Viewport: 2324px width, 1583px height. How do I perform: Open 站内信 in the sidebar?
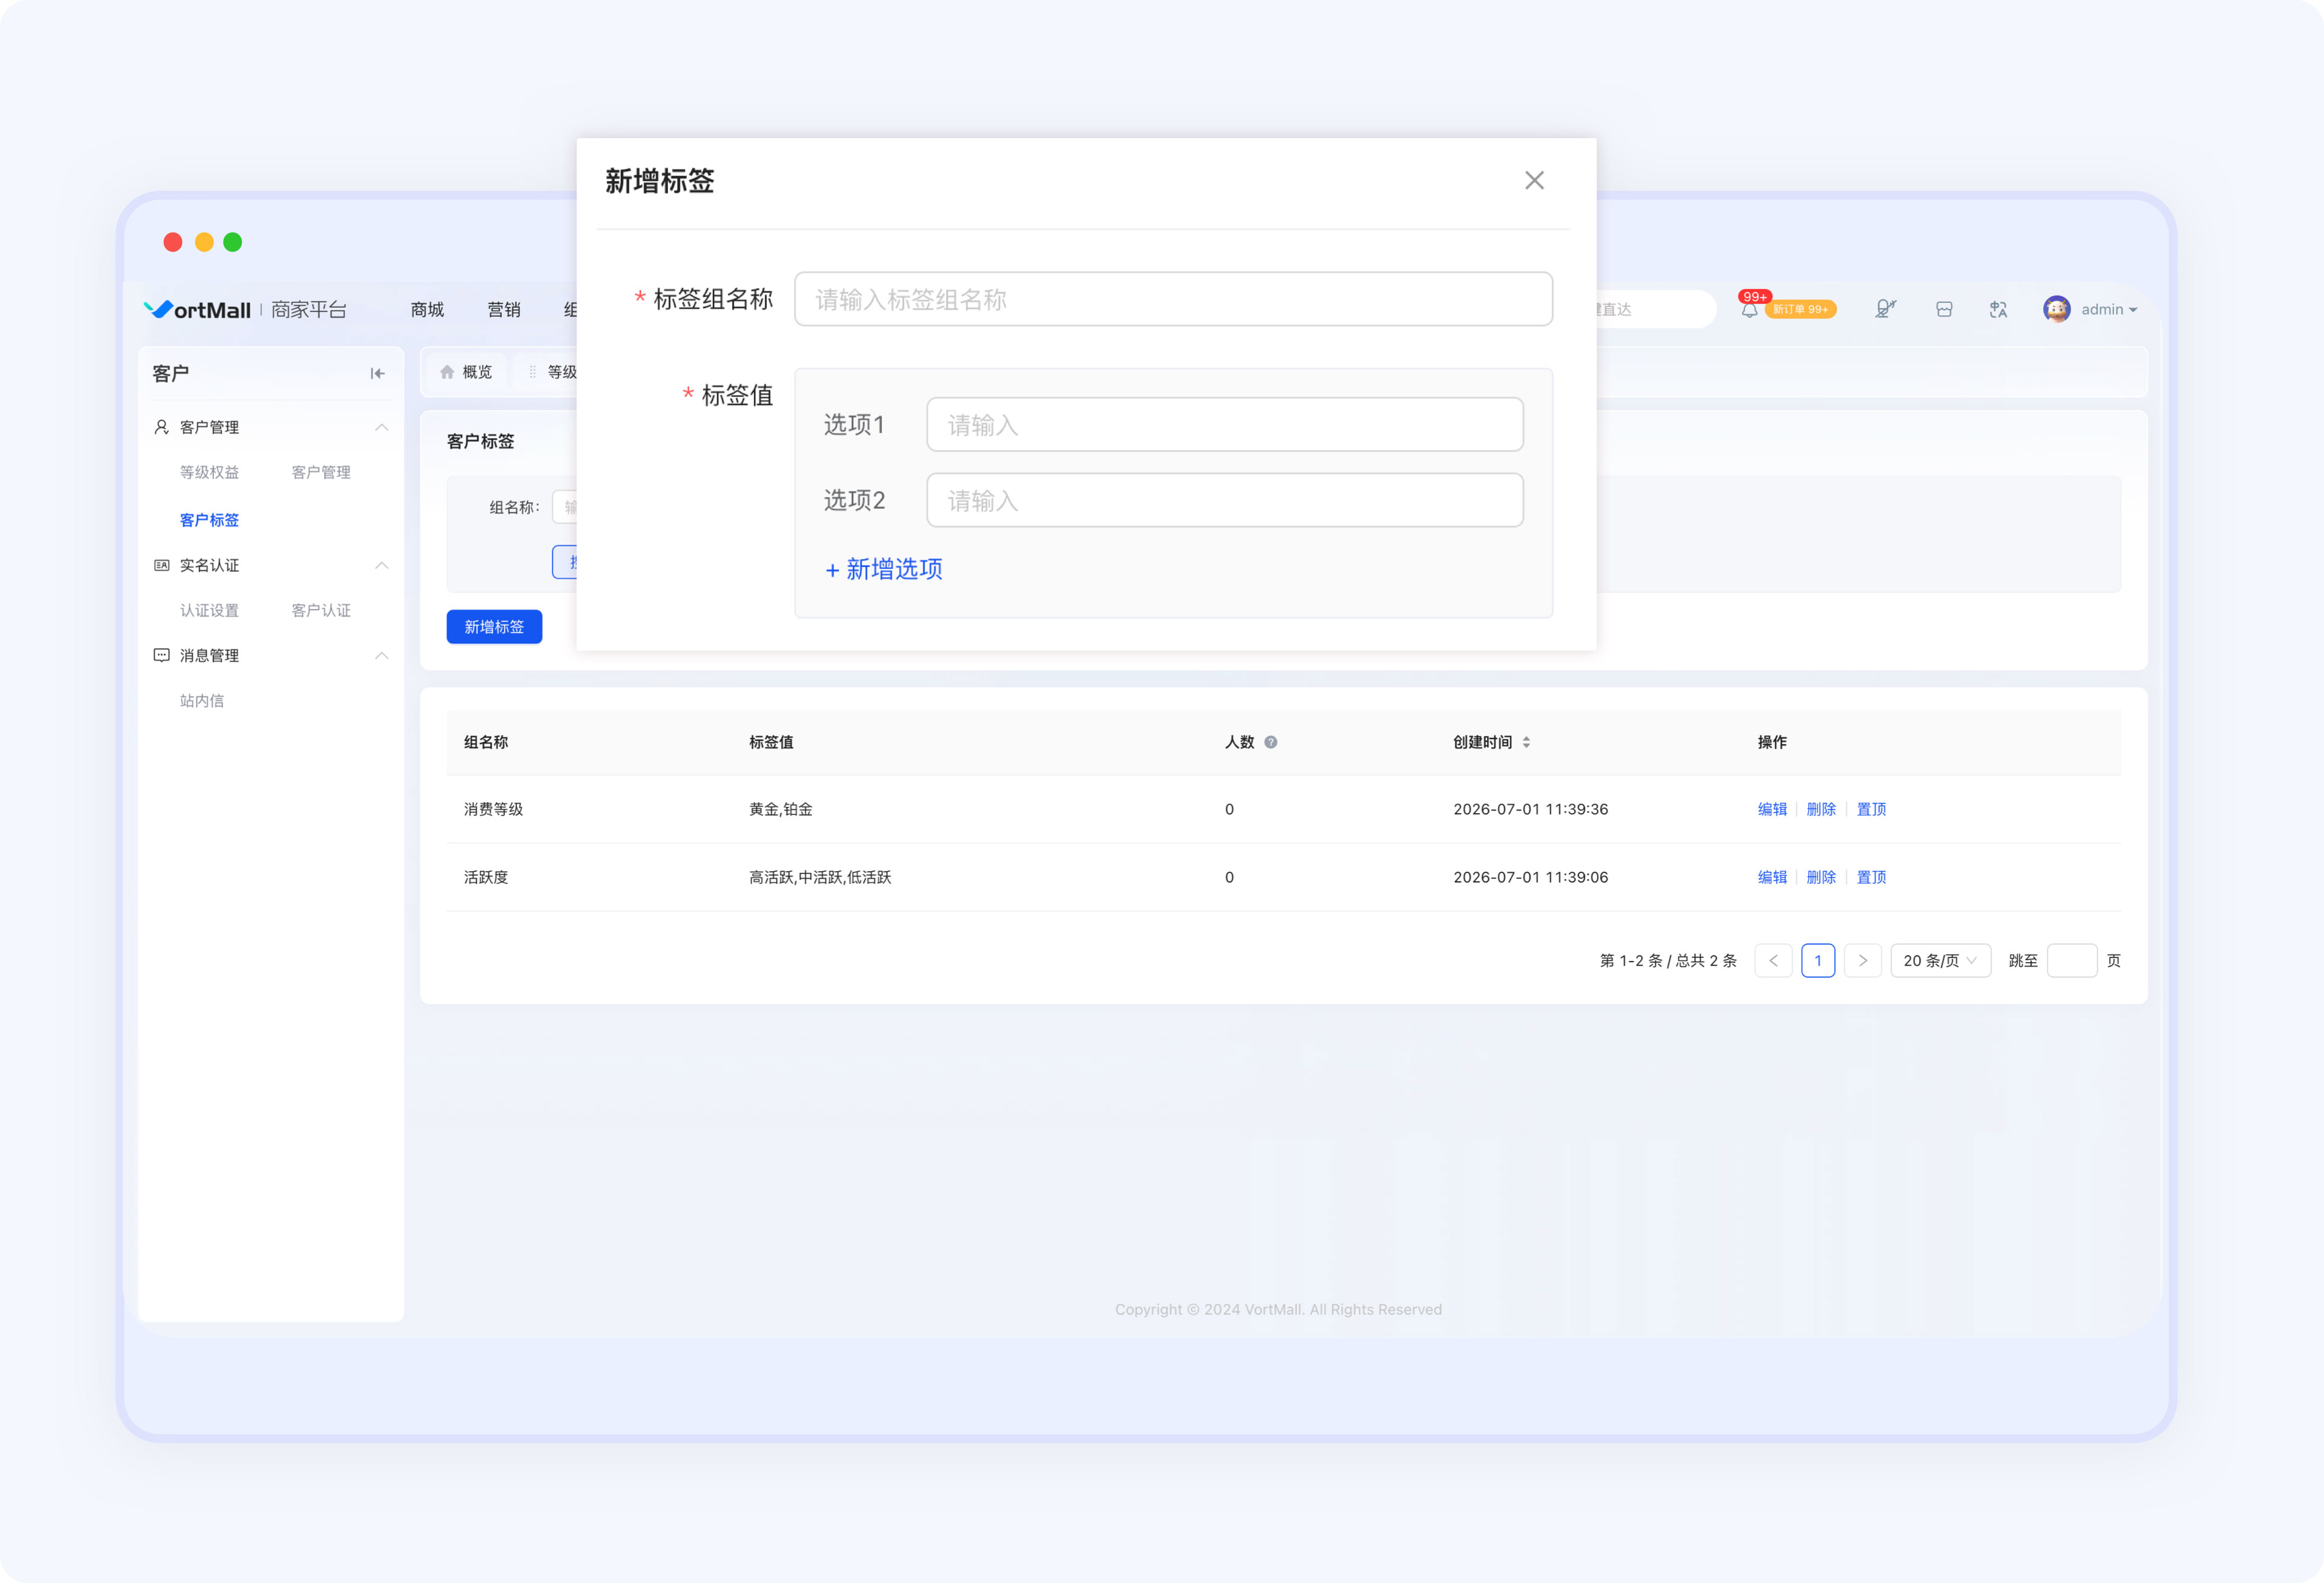pyautogui.click(x=201, y=700)
